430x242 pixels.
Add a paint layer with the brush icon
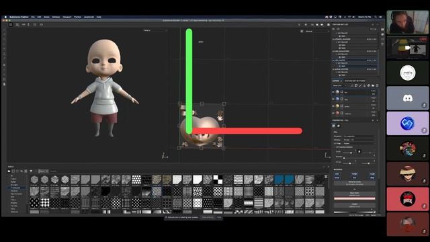360,85
